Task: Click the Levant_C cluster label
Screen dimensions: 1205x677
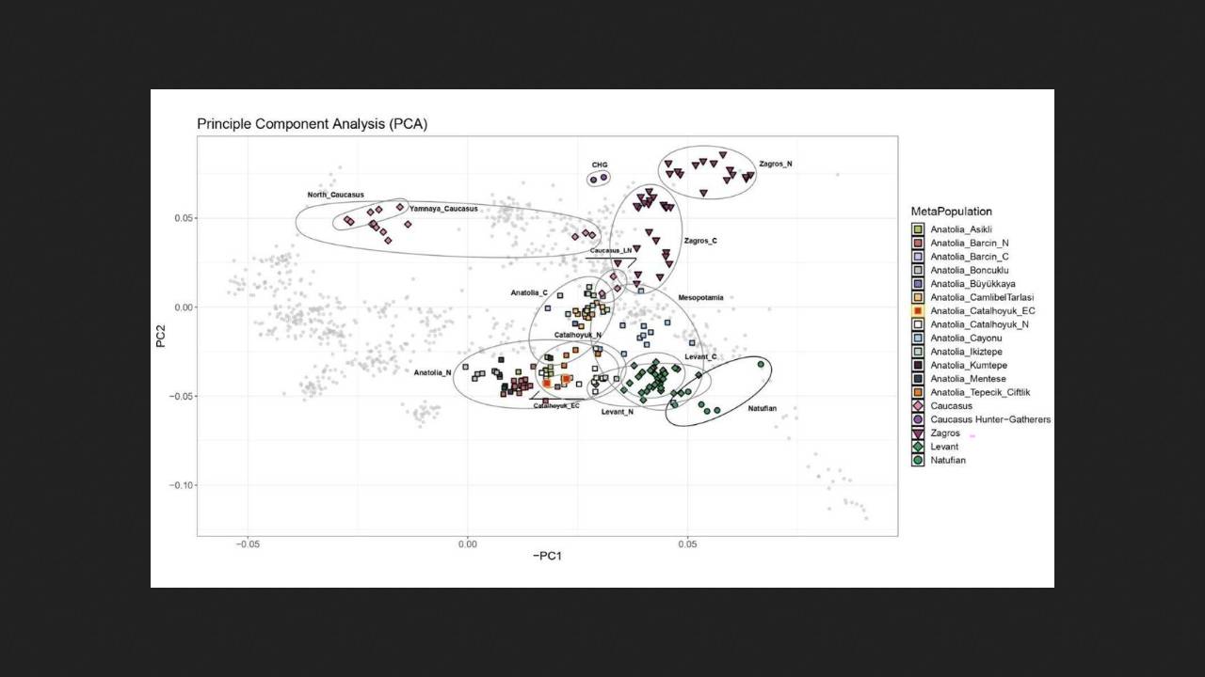Action: point(700,356)
